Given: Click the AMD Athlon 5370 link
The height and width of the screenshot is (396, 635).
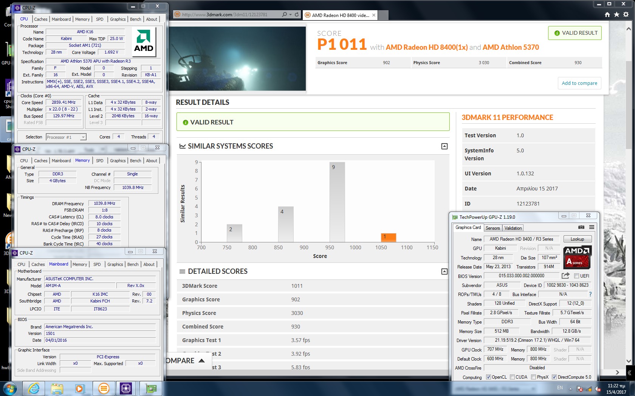Looking at the screenshot, I should point(511,48).
